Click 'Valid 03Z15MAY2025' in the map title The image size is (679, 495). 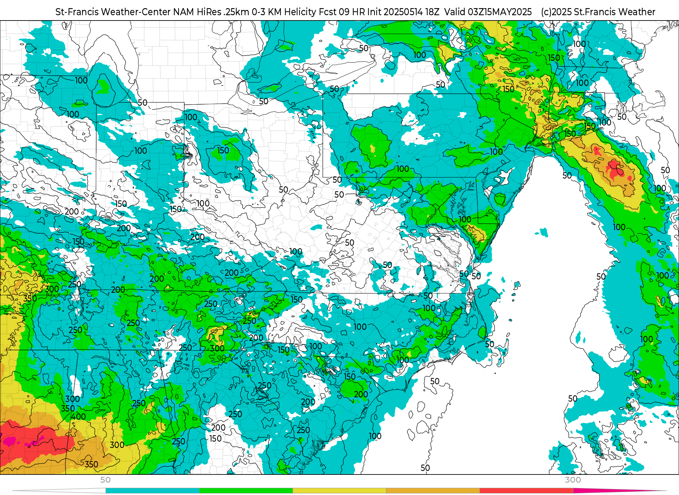click(488, 12)
